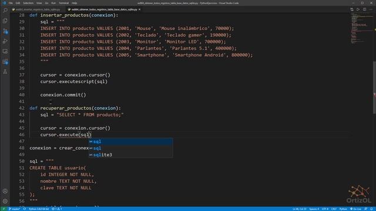Synchronize changes in status bar

click(x=25, y=209)
